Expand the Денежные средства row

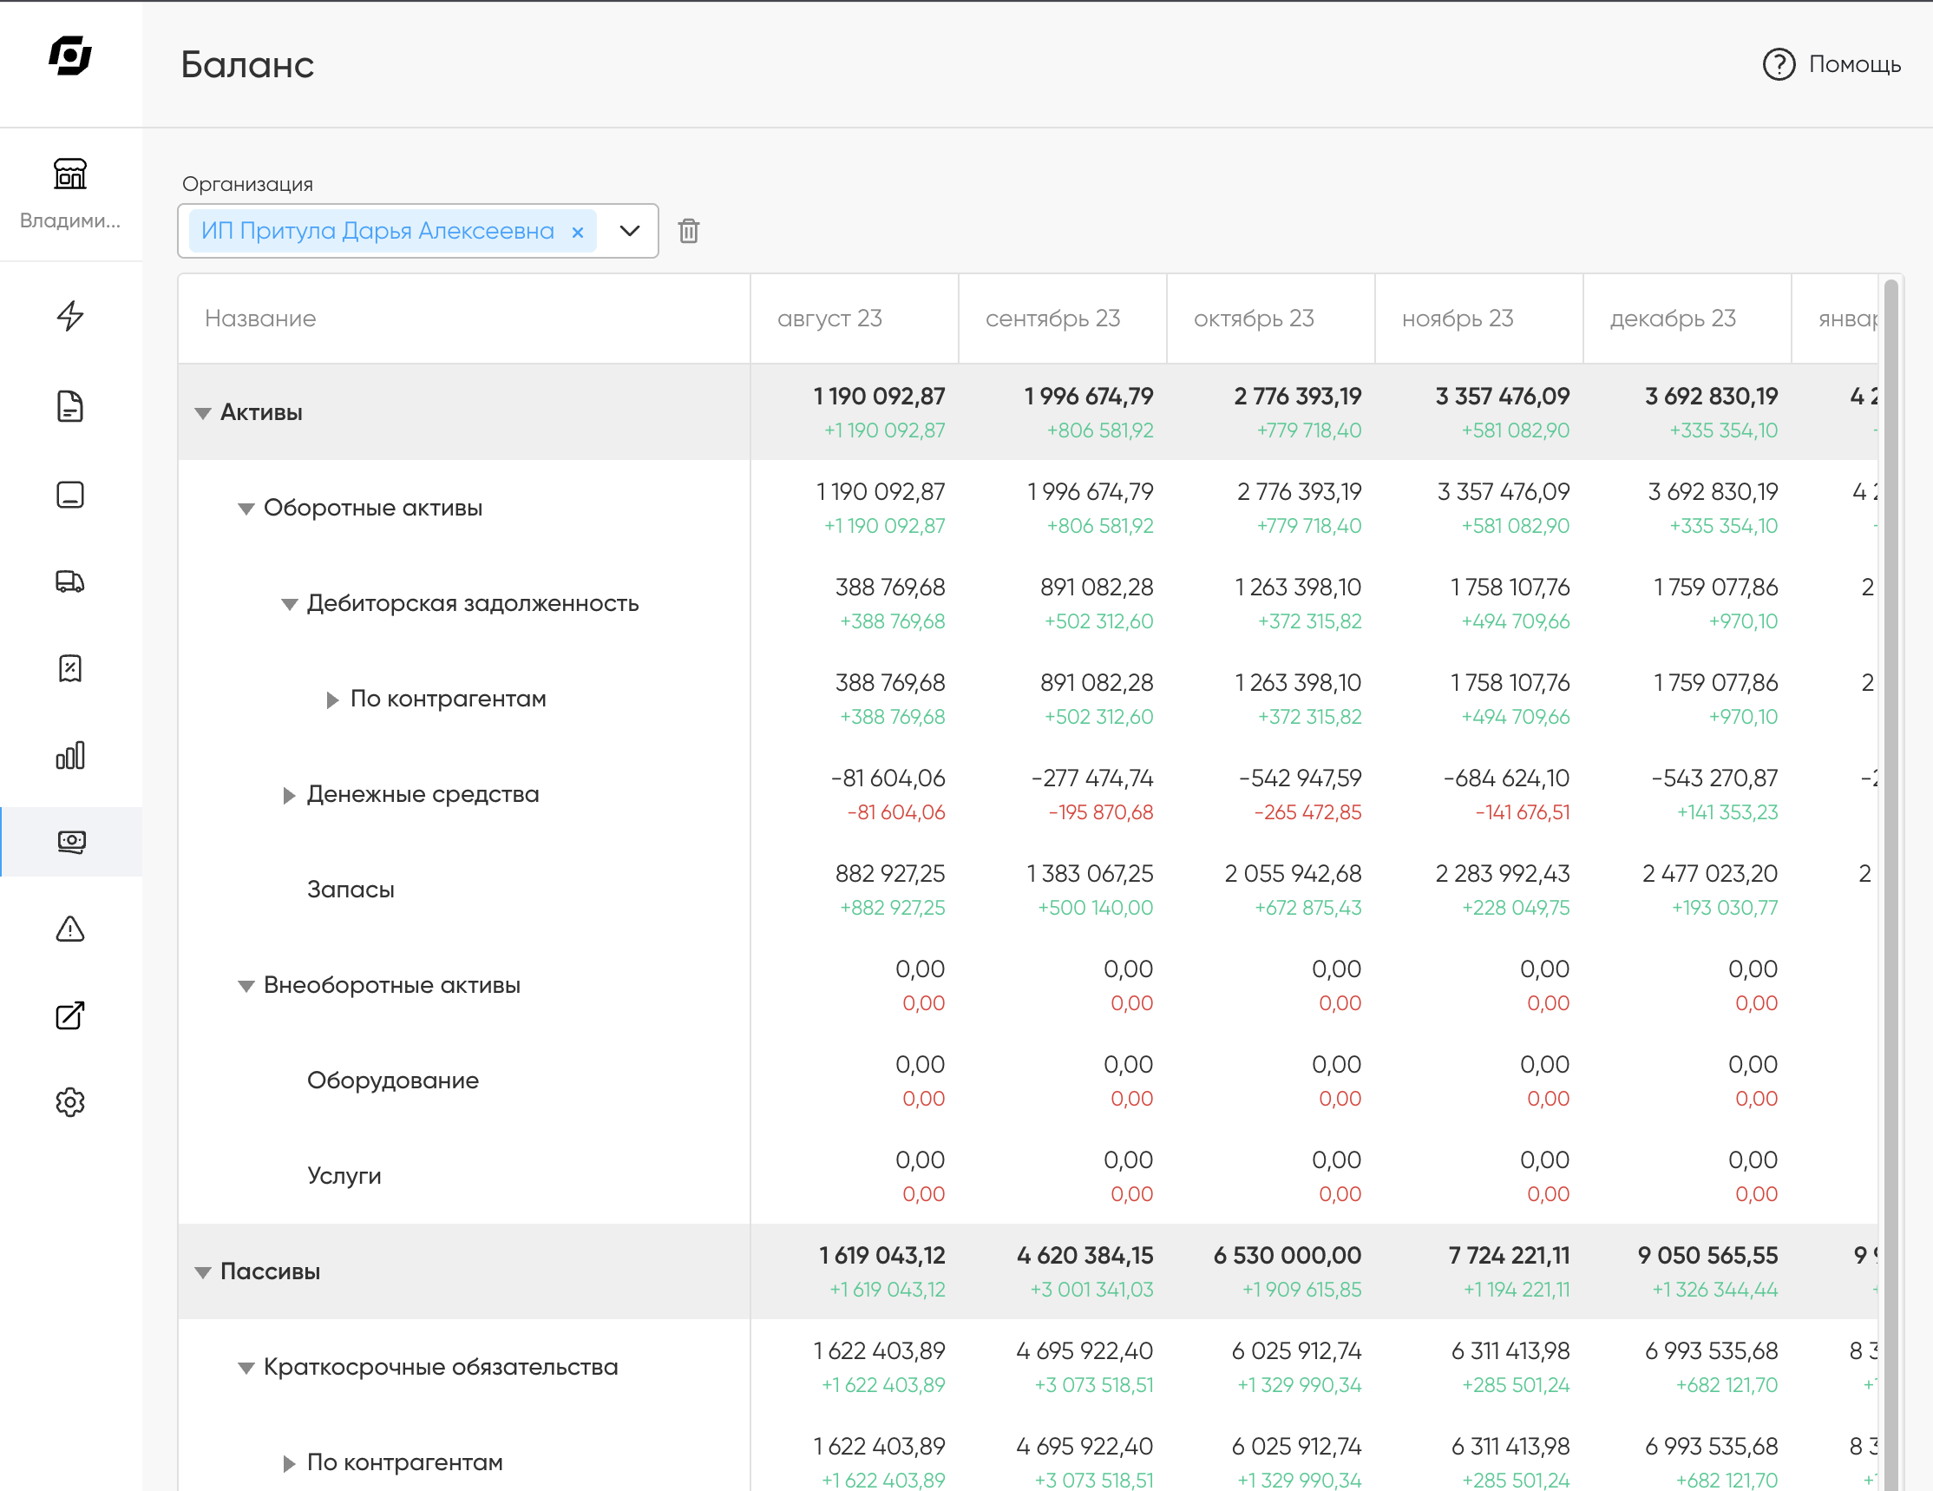(x=289, y=795)
